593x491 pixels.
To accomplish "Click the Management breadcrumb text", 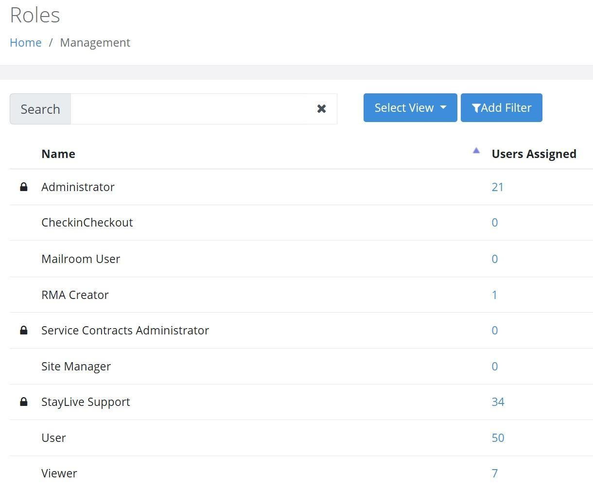I will tap(95, 42).
